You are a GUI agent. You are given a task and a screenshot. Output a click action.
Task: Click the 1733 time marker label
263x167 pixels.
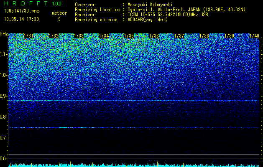pos(79,36)
